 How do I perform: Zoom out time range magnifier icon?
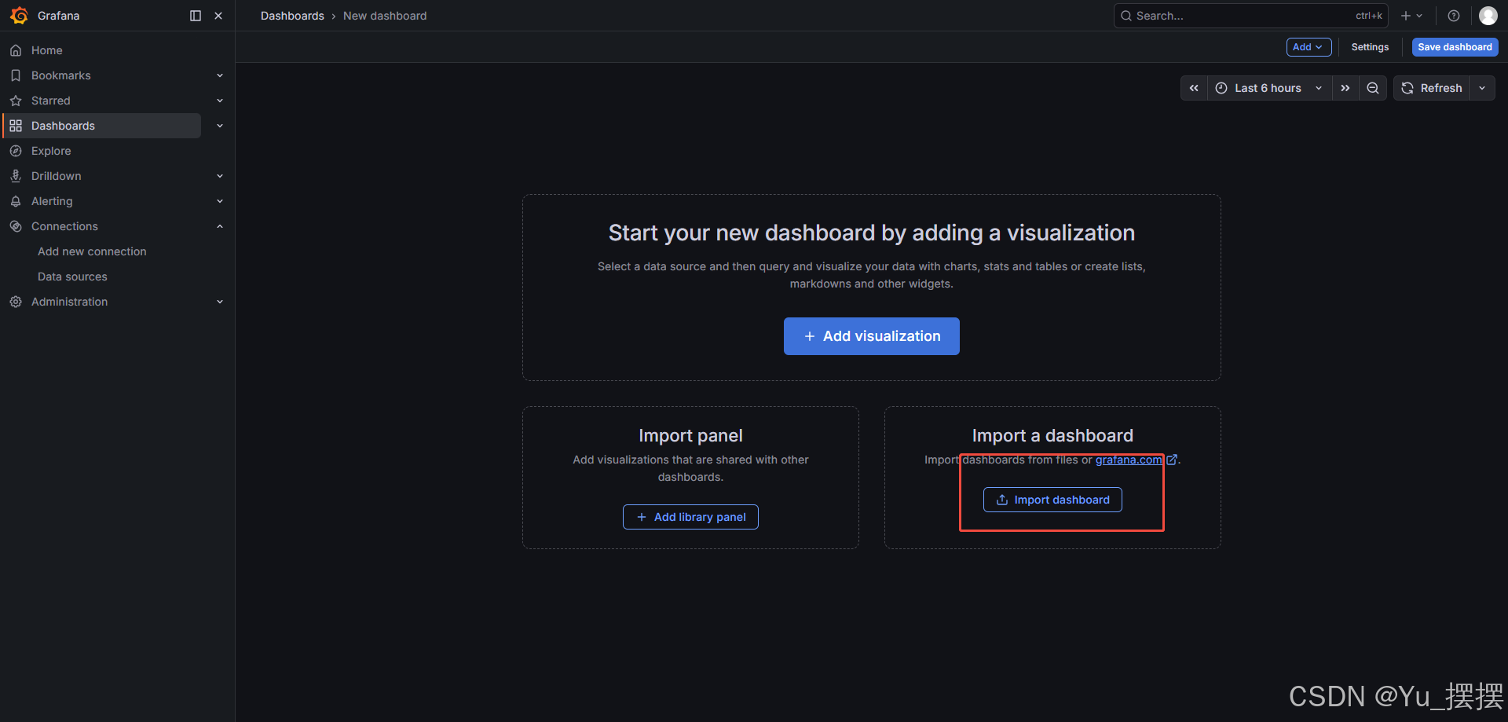tap(1373, 88)
